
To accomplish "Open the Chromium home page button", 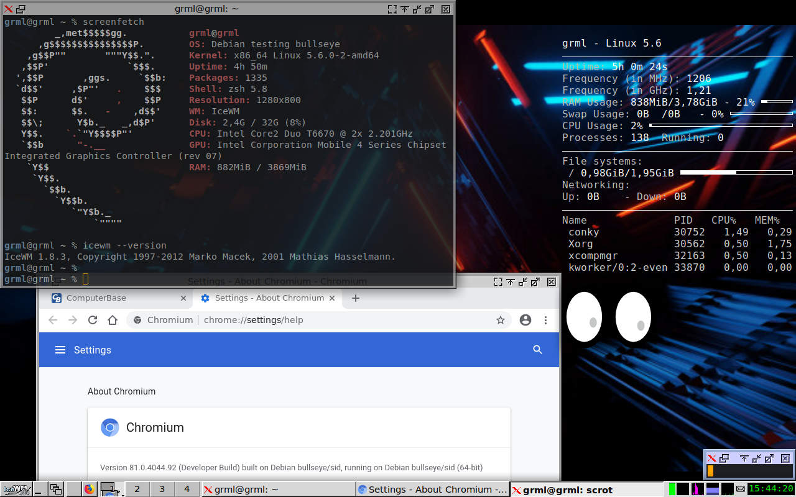I will (x=113, y=320).
